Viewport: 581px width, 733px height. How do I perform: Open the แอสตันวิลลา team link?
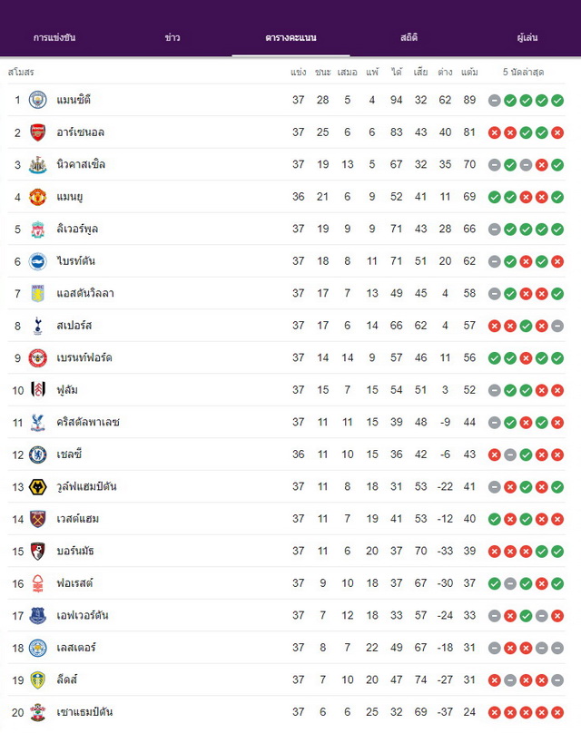point(85,294)
